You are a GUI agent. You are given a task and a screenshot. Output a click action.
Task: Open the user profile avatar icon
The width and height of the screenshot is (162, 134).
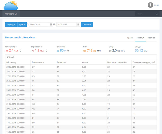pyautogui.click(x=150, y=5)
